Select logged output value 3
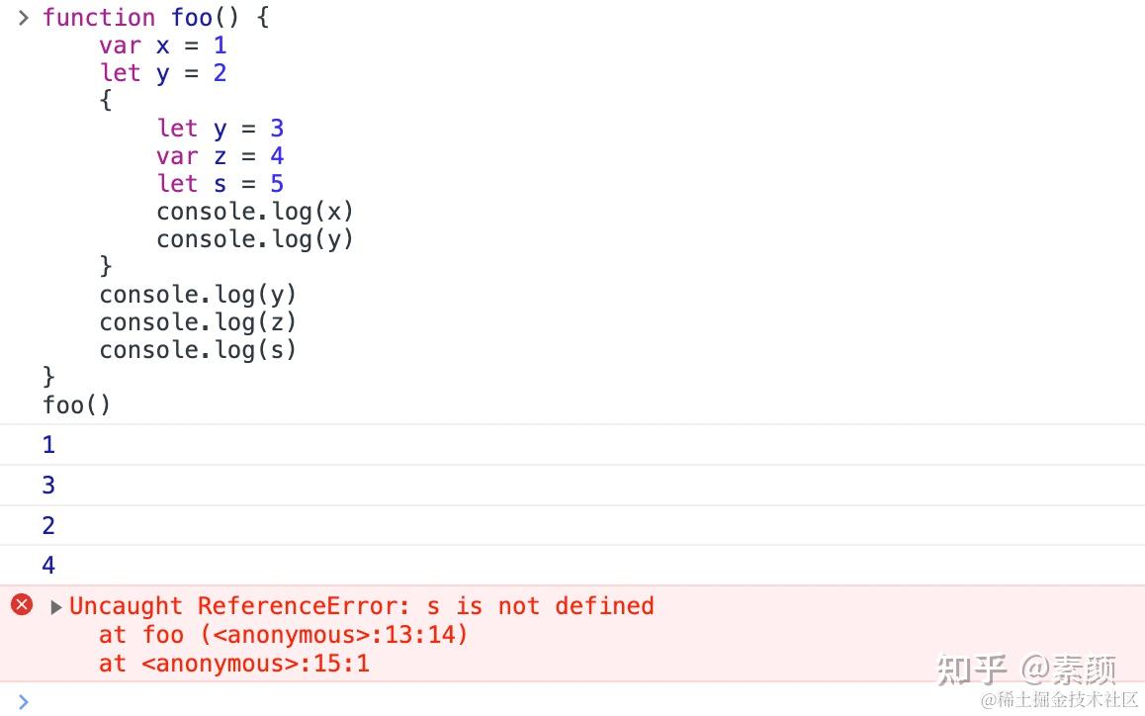1145x716 pixels. coord(48,485)
